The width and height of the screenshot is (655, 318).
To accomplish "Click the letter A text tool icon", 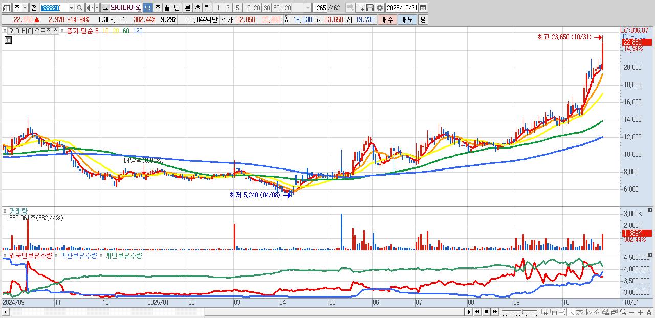I will 649,312.
